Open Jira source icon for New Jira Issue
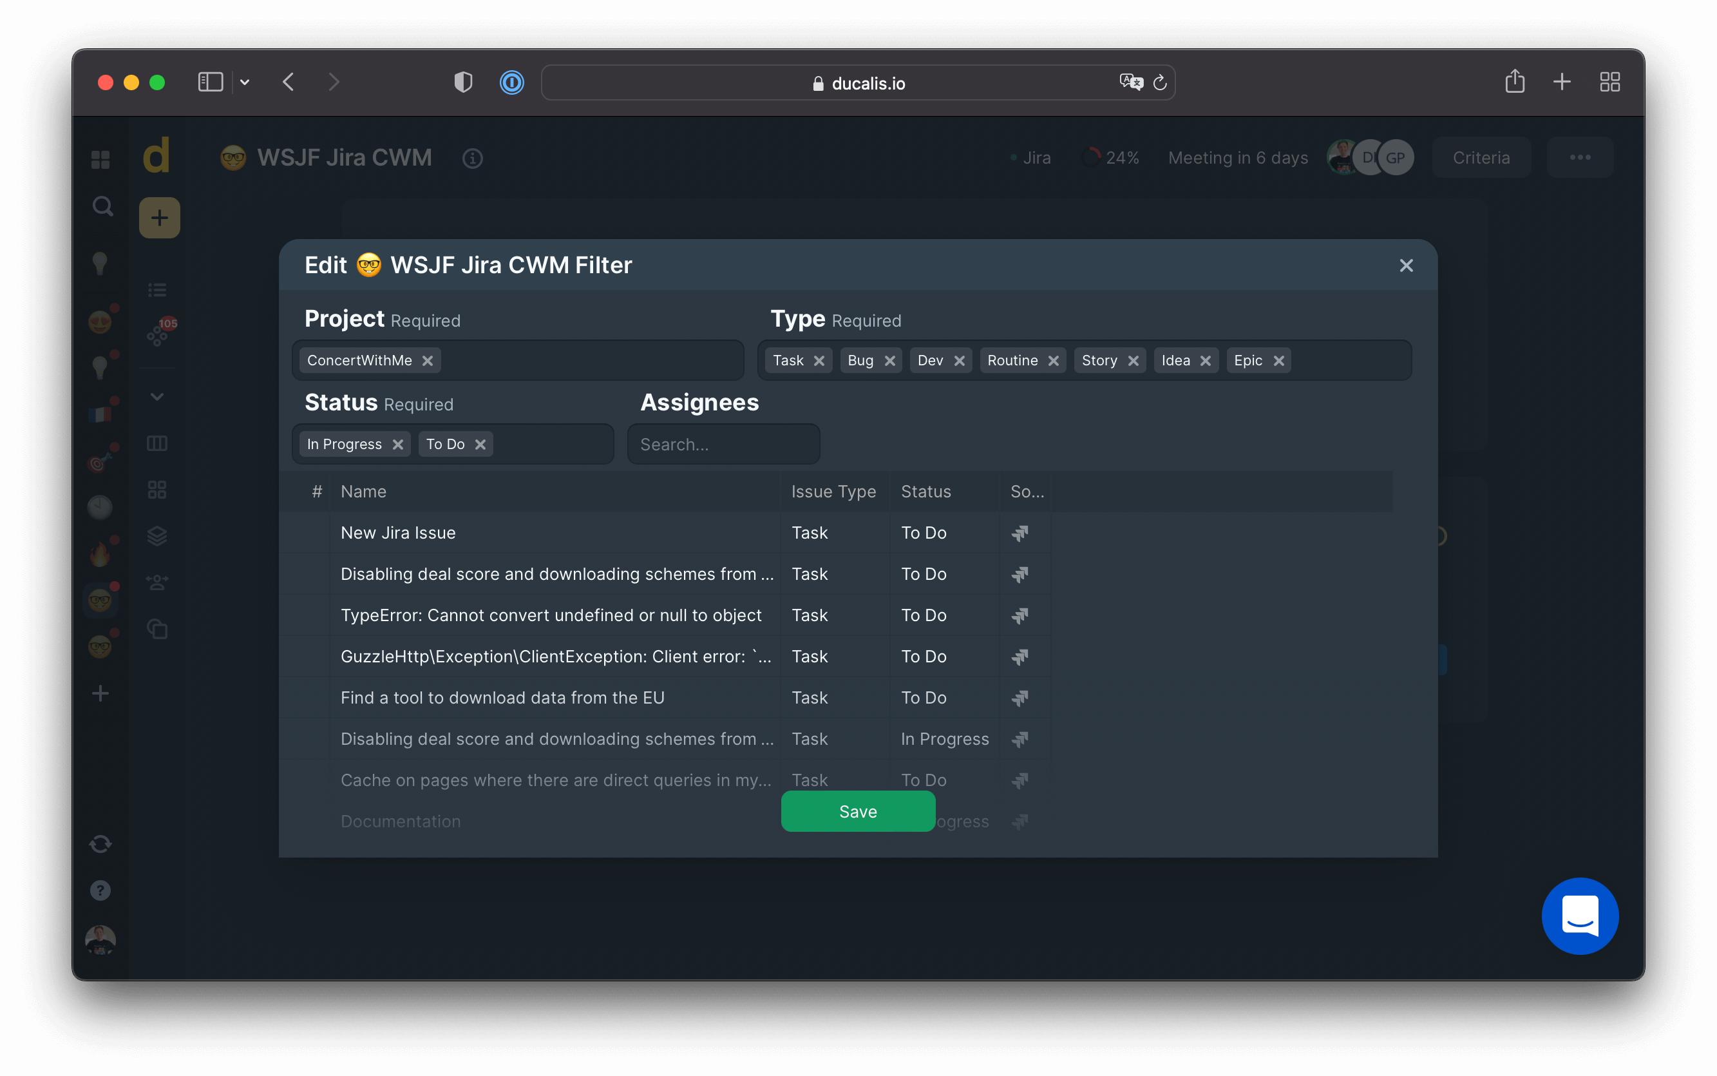 [1020, 533]
